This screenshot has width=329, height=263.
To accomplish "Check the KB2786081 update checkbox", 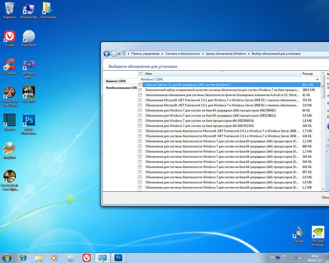I will point(140,110).
